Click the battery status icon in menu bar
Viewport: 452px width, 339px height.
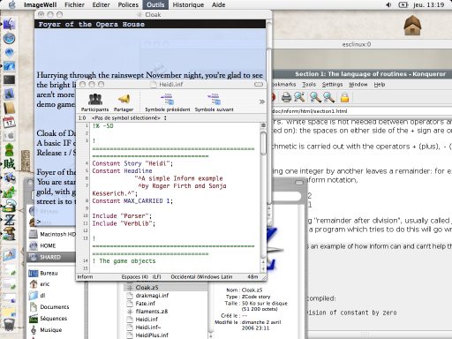[403, 4]
